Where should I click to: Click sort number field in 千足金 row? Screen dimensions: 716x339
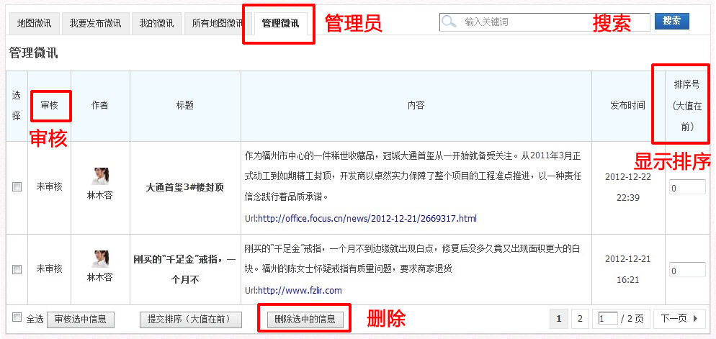point(687,270)
